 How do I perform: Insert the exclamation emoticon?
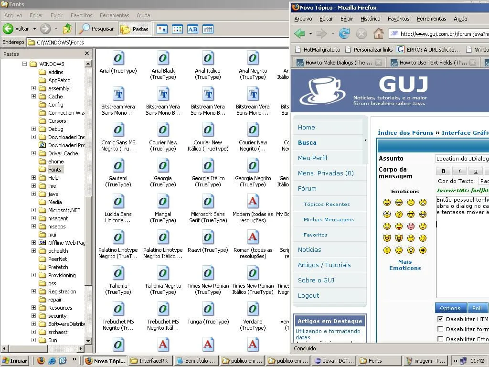pos(387,250)
